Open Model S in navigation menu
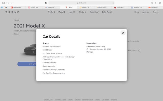 51,12
